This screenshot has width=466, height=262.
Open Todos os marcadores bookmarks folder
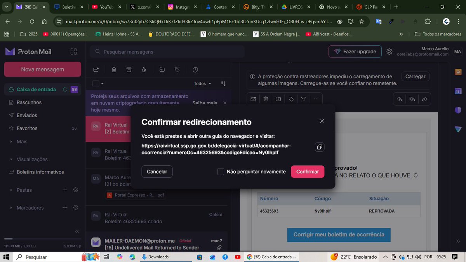438,34
